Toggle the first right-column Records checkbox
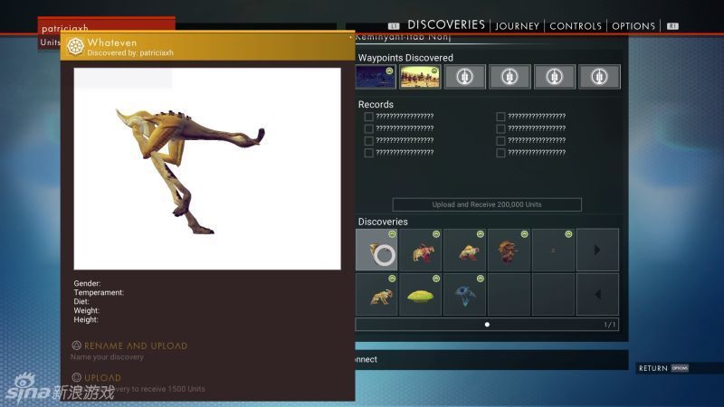Image resolution: width=724 pixels, height=407 pixels. click(x=500, y=116)
